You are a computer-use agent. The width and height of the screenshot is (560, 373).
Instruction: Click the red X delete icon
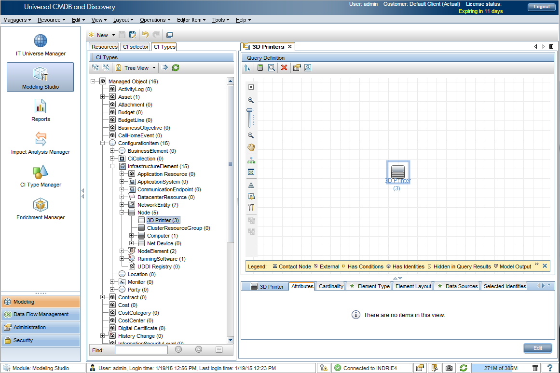pos(284,67)
